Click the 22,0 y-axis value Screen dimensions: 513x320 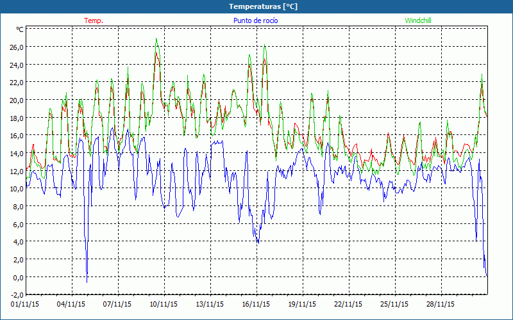coord(17,83)
